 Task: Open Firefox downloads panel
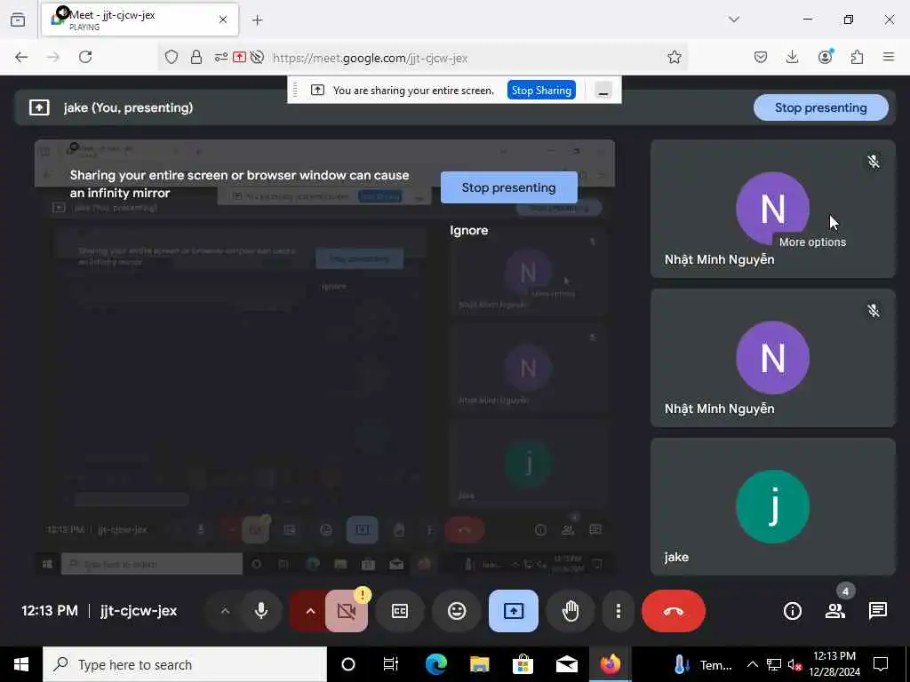[792, 57]
